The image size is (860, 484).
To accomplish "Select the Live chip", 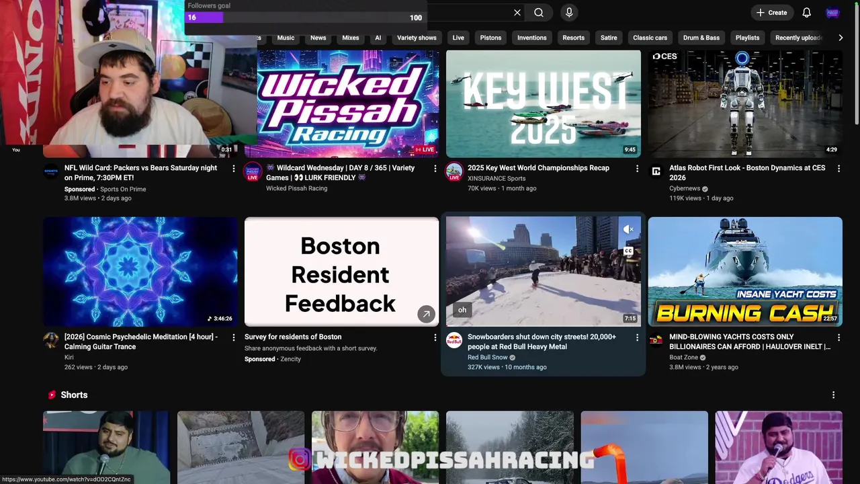I will coord(458,38).
